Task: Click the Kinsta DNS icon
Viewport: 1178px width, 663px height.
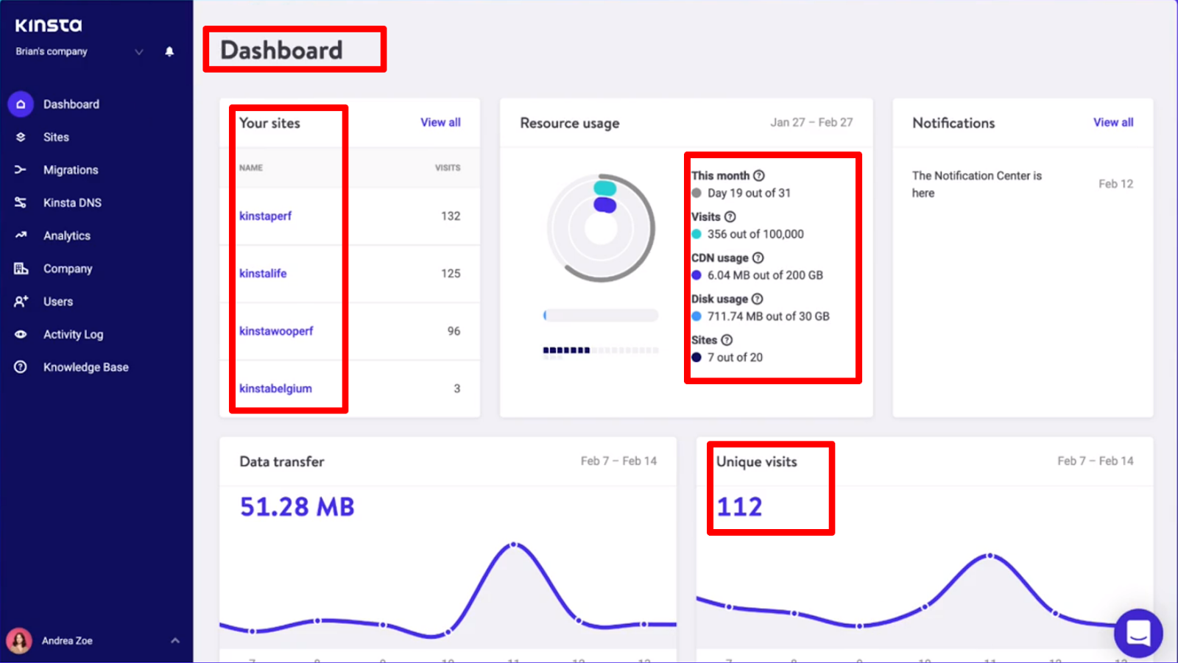Action: tap(21, 202)
